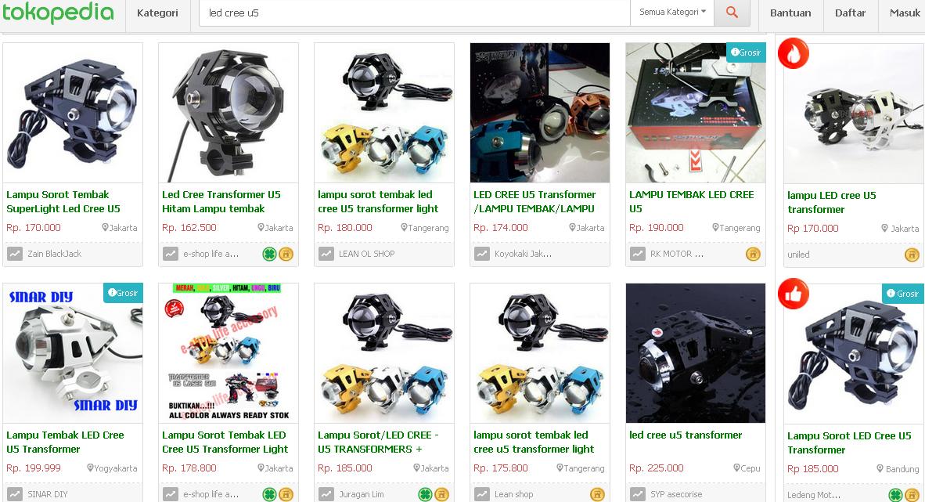Click the red thumbs-up badge icon

(794, 294)
